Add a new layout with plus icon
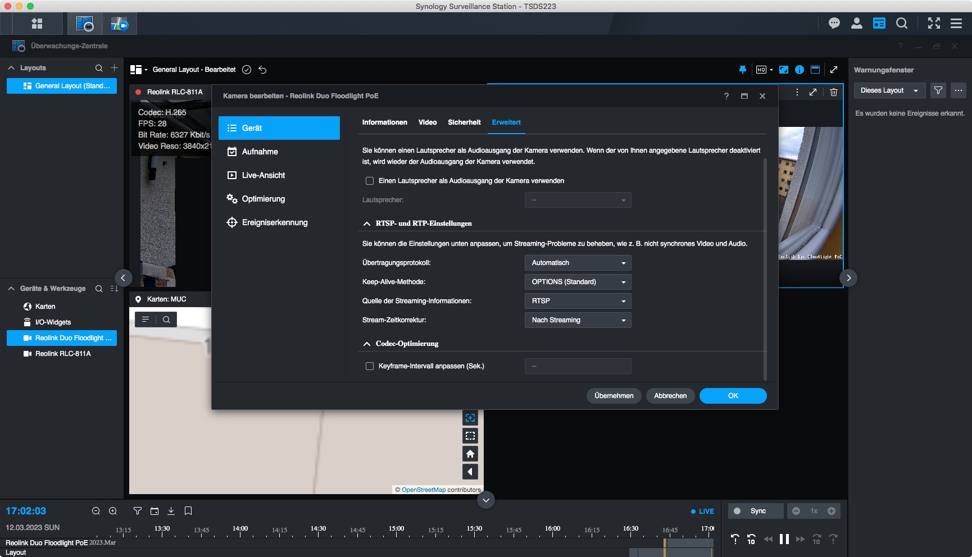This screenshot has width=972, height=557. coord(114,68)
